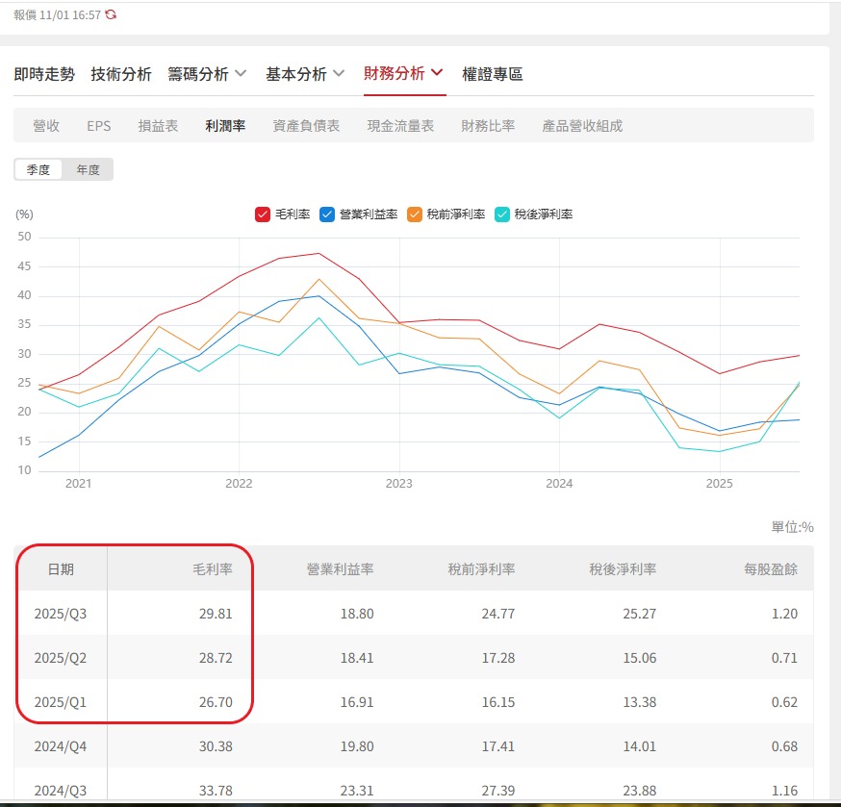The height and width of the screenshot is (807, 841).
Task: Click the refresh icon beside the quote time
Action: click(x=111, y=14)
